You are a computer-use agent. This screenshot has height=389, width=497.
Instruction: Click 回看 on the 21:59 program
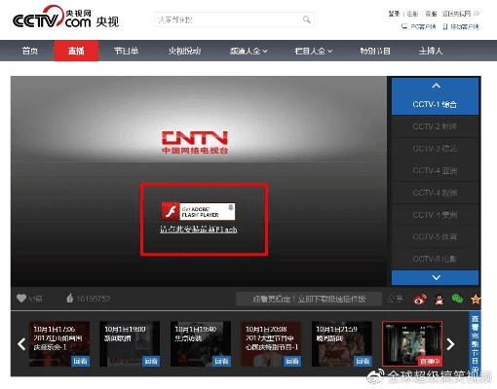pyautogui.click(x=363, y=361)
